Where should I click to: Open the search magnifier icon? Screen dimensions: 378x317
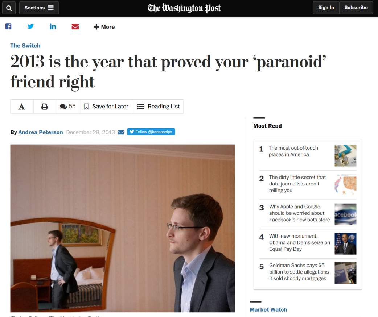click(x=9, y=8)
